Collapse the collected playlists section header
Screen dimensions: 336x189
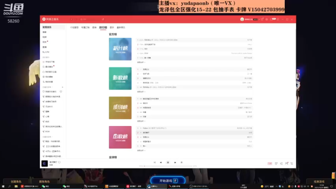pyautogui.click(x=47, y=137)
